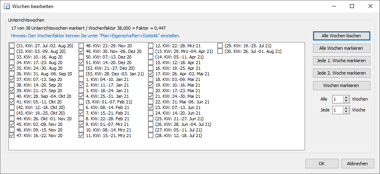Toggle 49. KW: 30. Nov -06. Dez 20
380x174 pixels.
point(81,51)
